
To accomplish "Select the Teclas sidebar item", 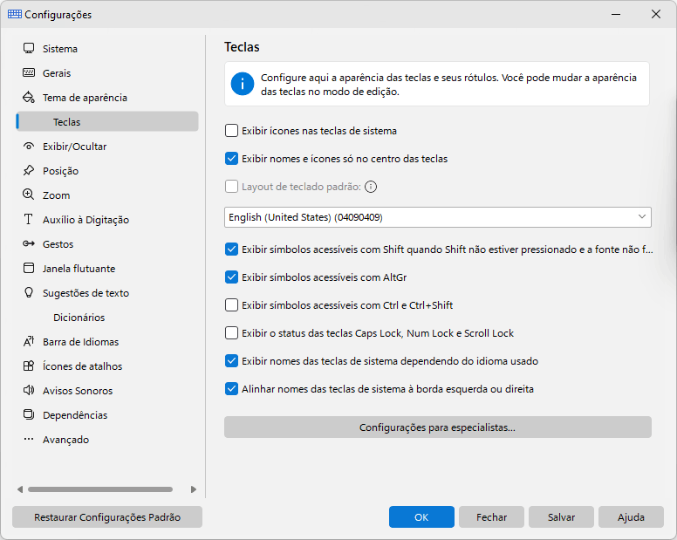I will pyautogui.click(x=107, y=122).
